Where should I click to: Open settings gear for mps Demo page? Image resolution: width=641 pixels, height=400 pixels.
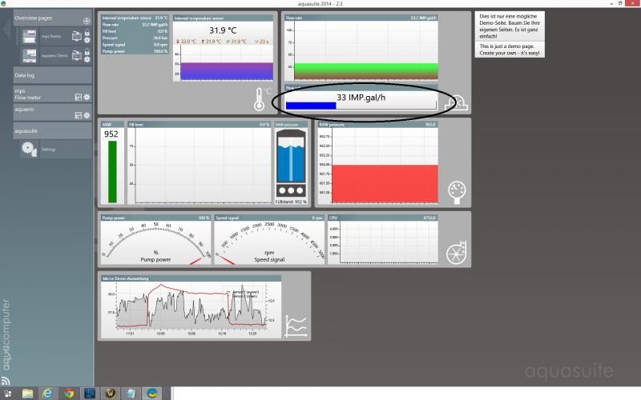(x=87, y=39)
